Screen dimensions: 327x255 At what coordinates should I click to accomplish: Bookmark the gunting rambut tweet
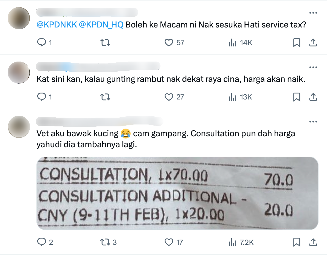[297, 97]
